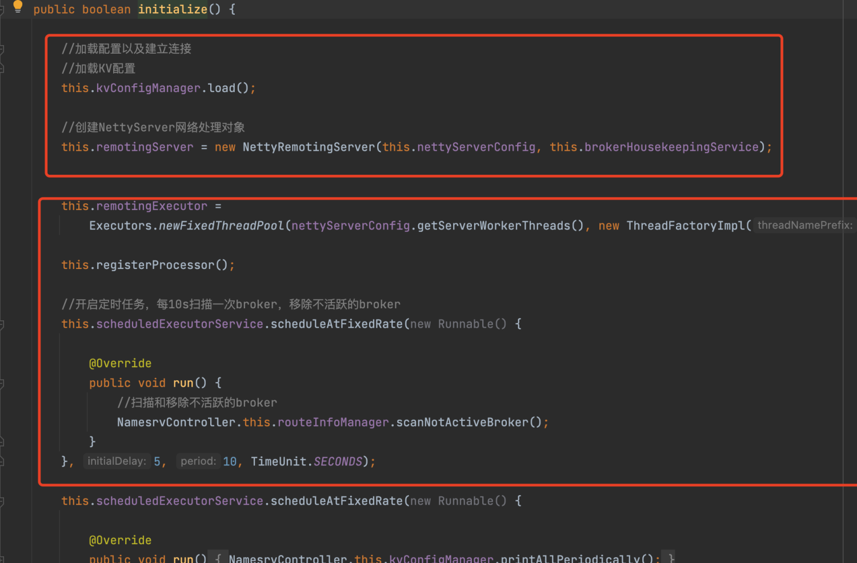Click the 'initialDelay:' parameter hint

117,461
